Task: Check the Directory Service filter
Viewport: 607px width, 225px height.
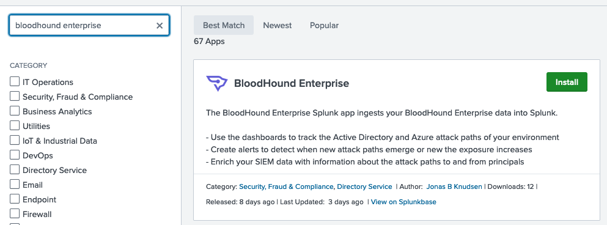Action: pos(14,170)
